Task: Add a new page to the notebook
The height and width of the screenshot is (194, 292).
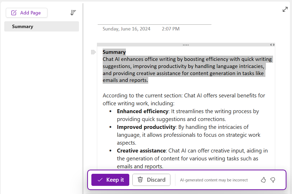Action: click(x=26, y=13)
